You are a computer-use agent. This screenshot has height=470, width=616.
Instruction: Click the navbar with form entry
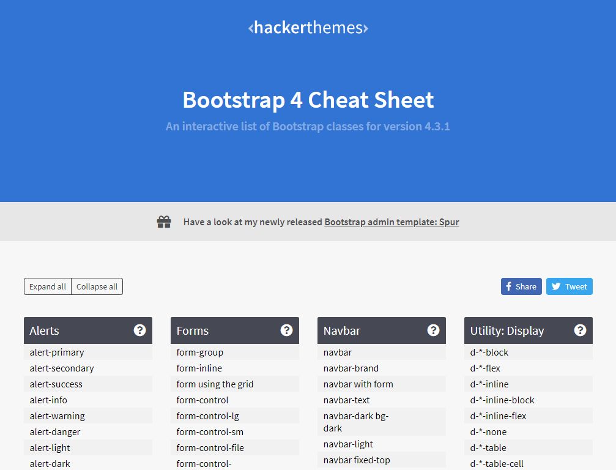point(382,384)
